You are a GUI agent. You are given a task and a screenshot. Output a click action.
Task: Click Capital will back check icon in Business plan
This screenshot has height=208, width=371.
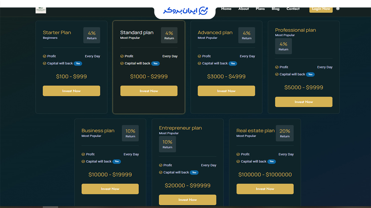coord(83,161)
